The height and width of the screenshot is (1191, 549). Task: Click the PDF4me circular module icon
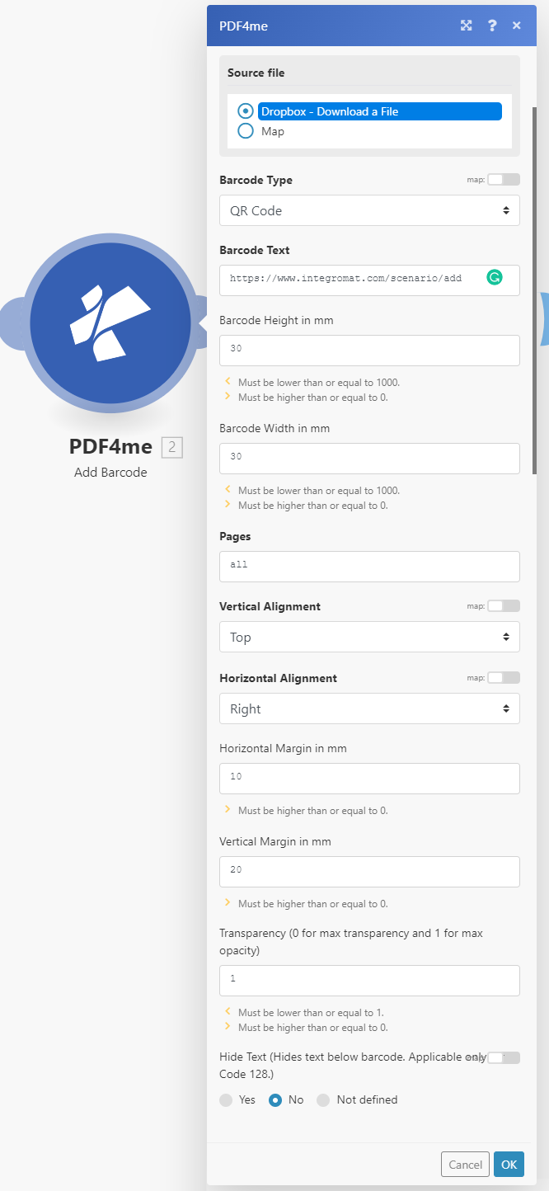click(x=110, y=322)
